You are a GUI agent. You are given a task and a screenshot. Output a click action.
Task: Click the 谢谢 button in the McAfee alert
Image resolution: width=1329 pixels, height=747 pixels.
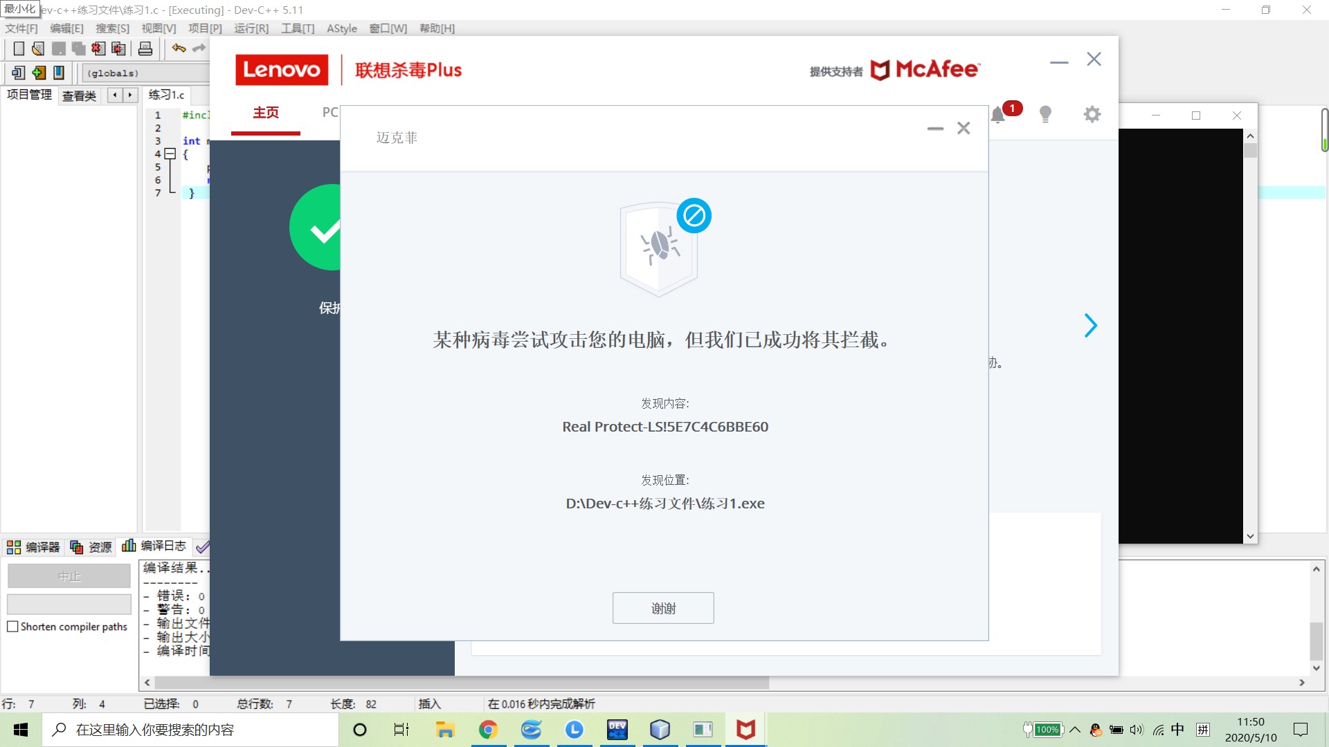(662, 608)
